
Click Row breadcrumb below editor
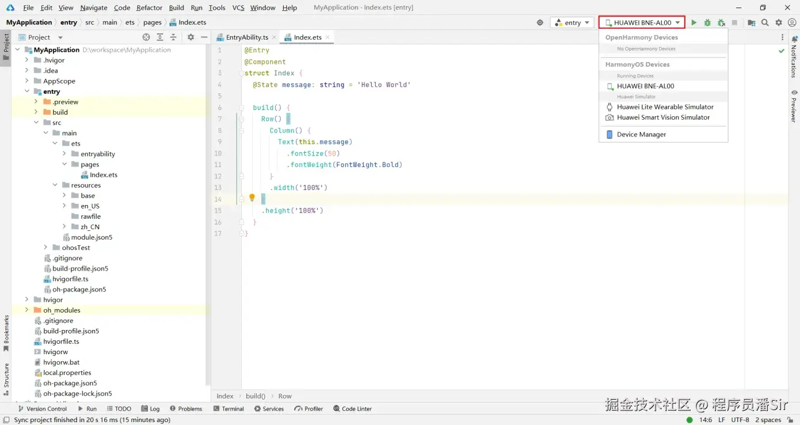pos(285,396)
